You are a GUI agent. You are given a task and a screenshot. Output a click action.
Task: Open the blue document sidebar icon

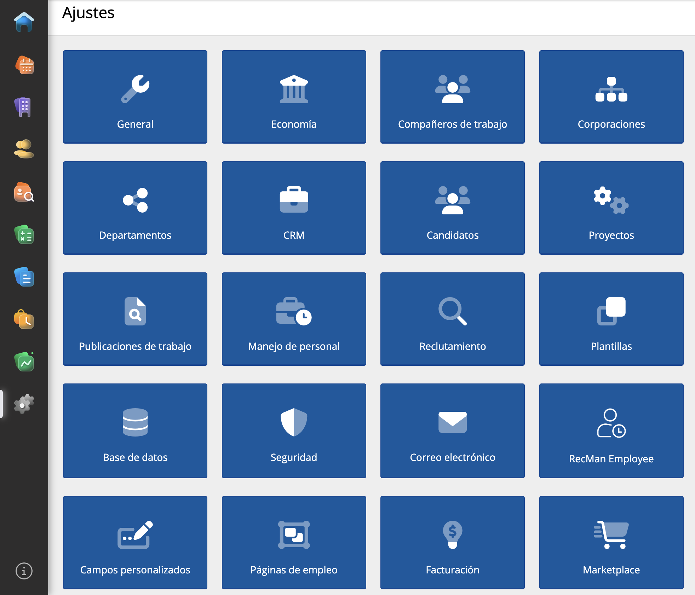pos(24,277)
